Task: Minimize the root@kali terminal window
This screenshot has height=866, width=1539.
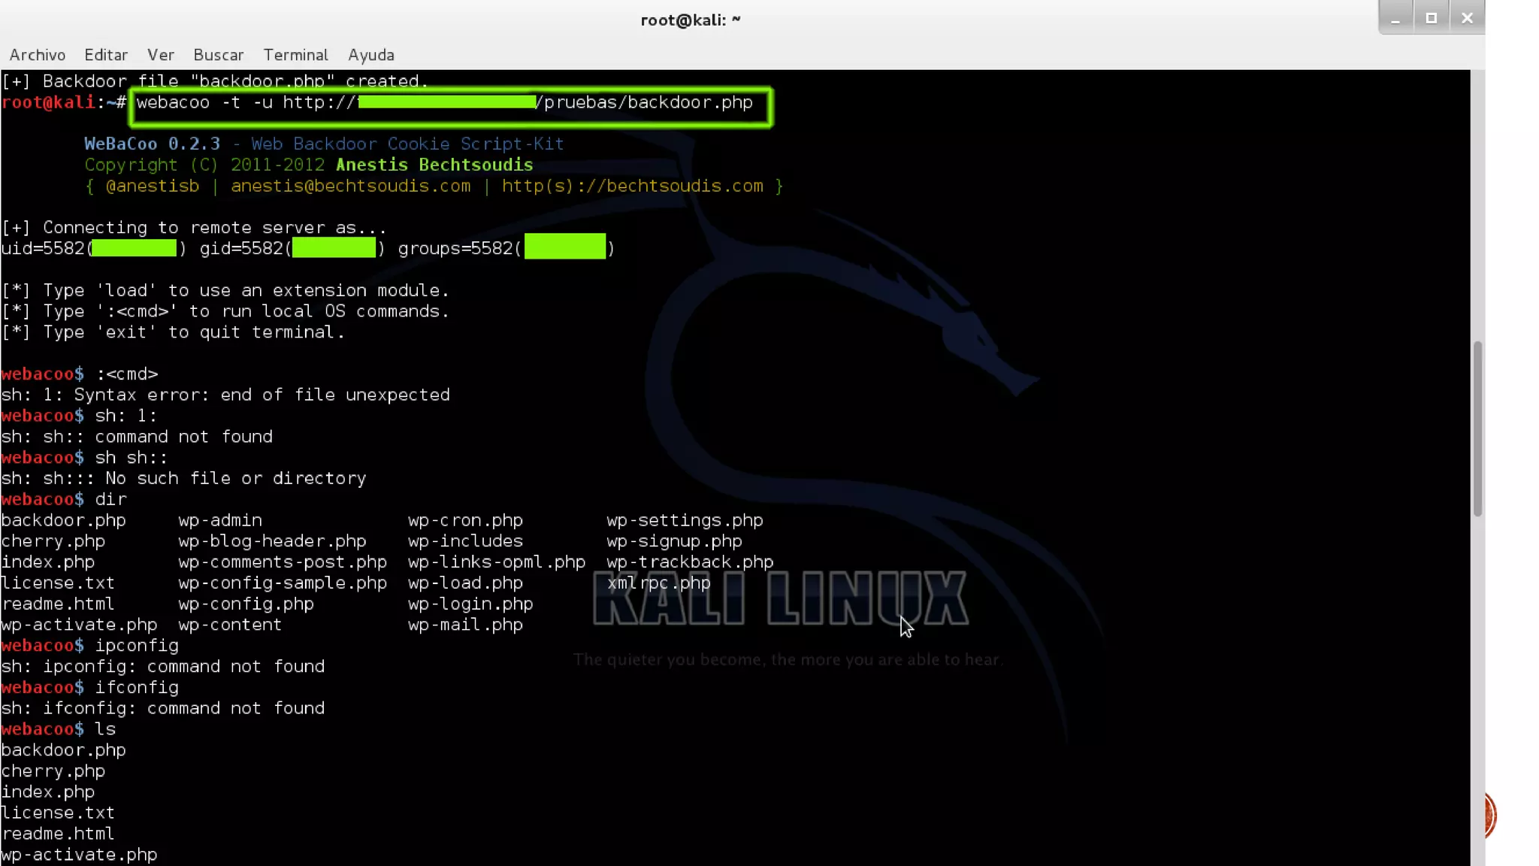Action: [1395, 19]
